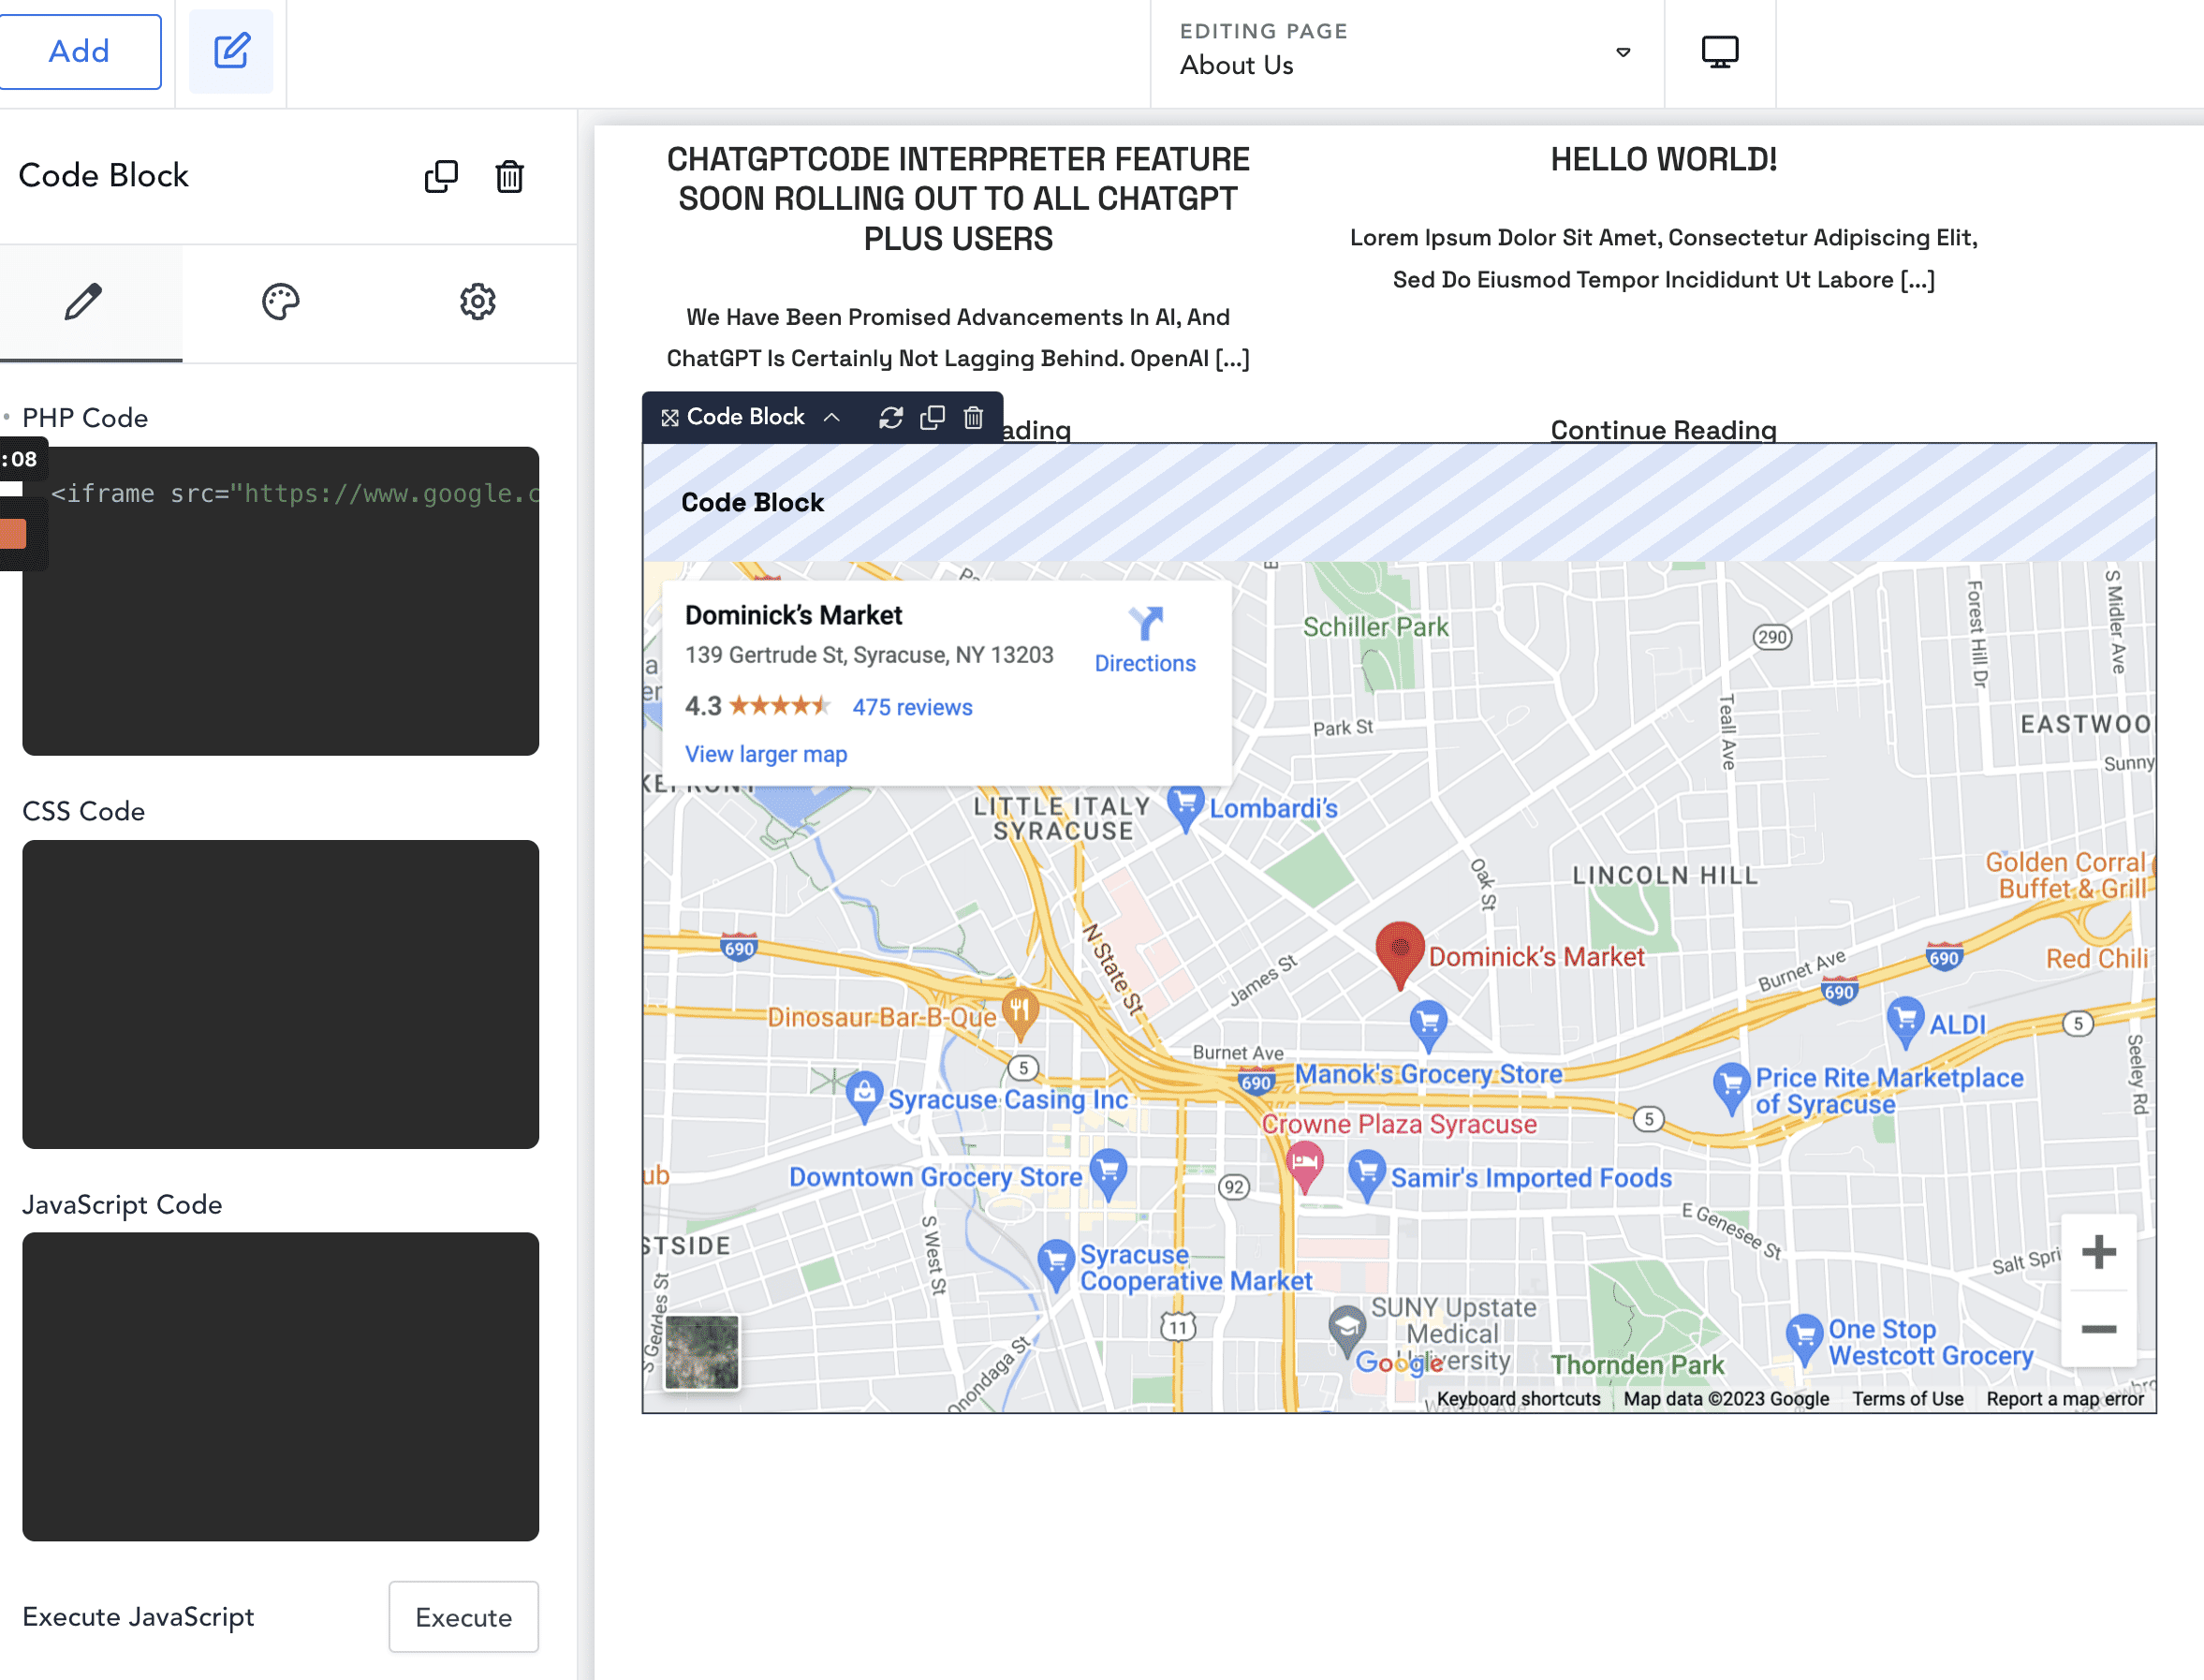Open View larger map link
Viewport: 2204px width, 1680px height.
766,754
